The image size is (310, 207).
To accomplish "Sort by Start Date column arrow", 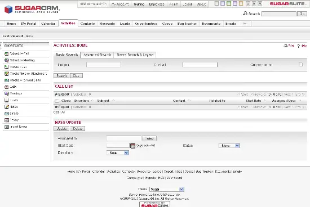I will 265,101.
